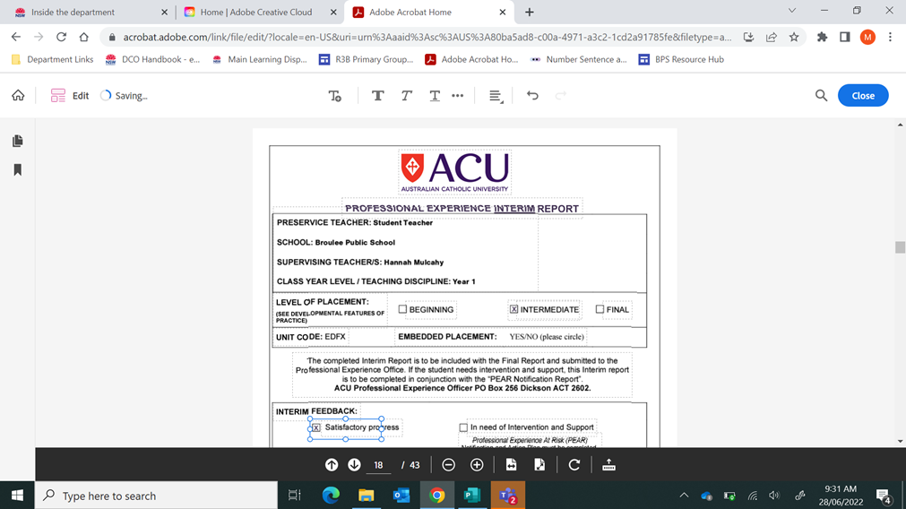Click the blue Close button
The width and height of the screenshot is (906, 509).
coord(862,96)
